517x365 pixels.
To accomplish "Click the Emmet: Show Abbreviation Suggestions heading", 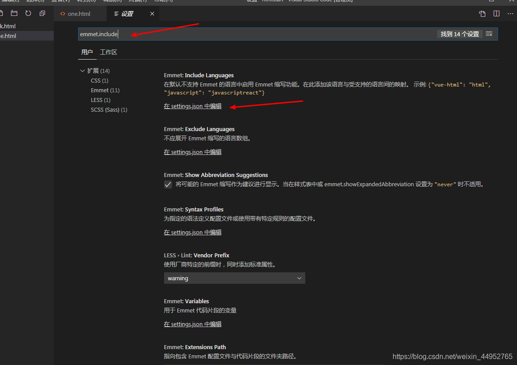I will 216,175.
